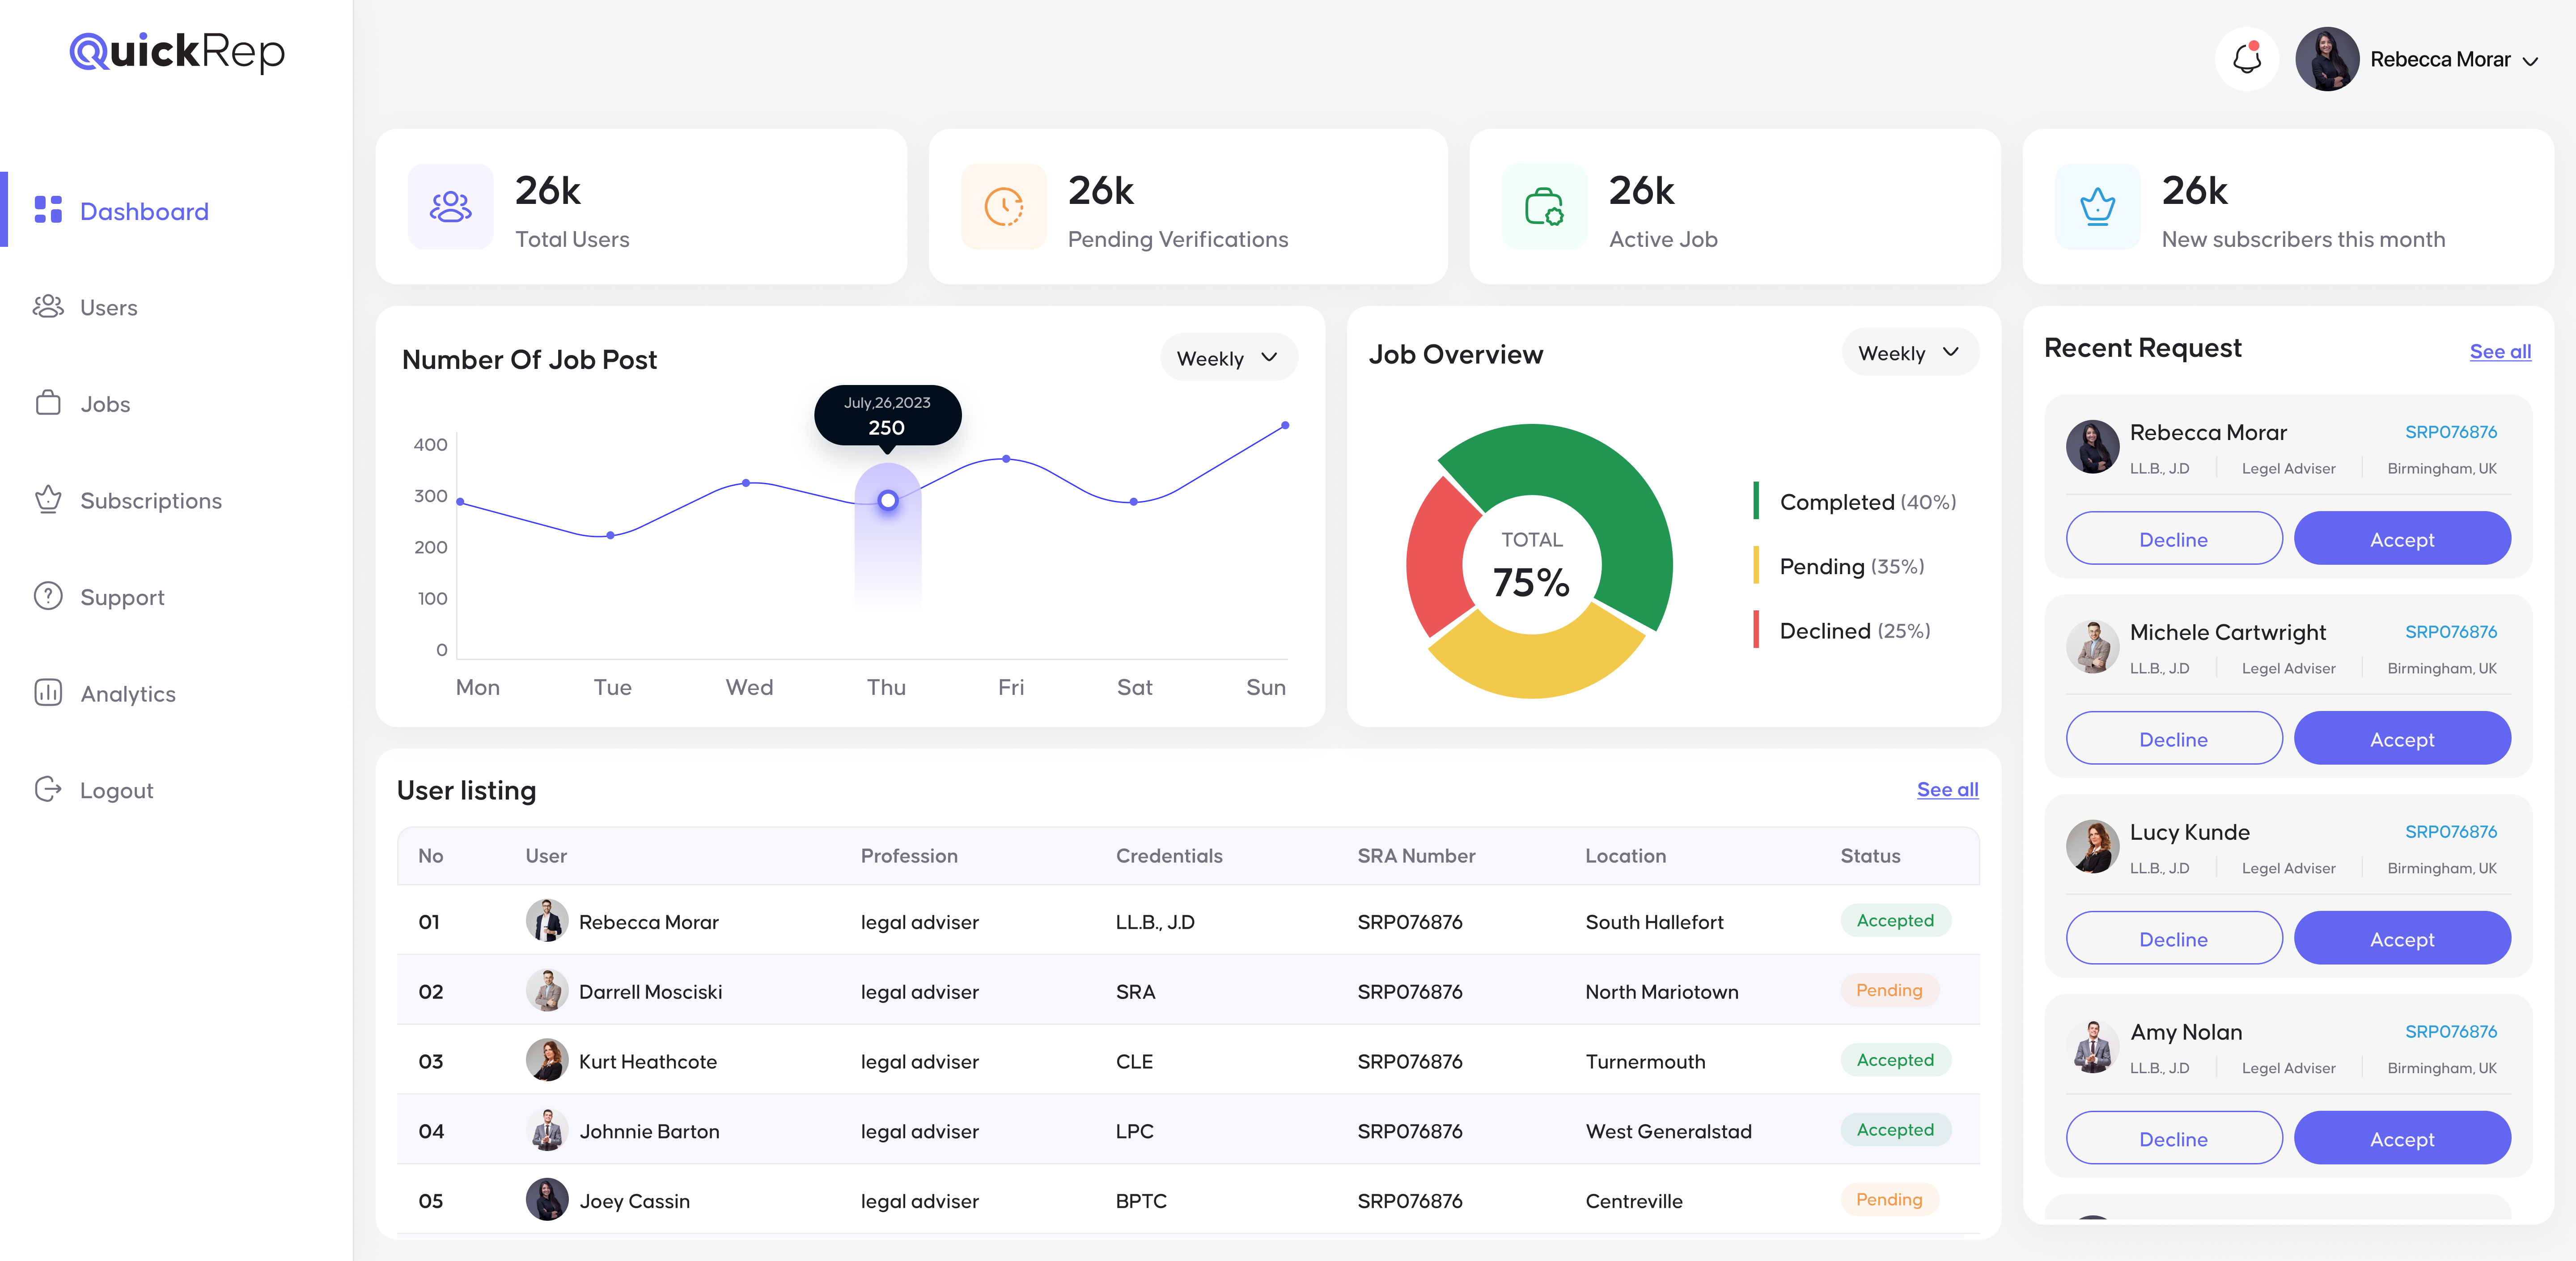
Task: Click the Logout exit icon in sidebar
Action: coord(48,790)
